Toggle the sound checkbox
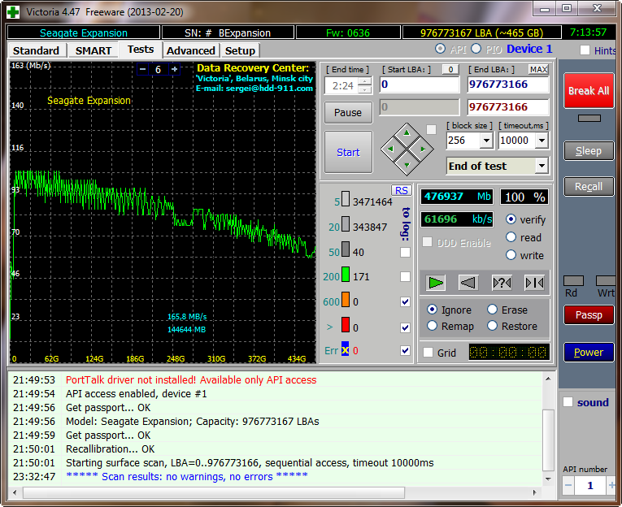 568,402
